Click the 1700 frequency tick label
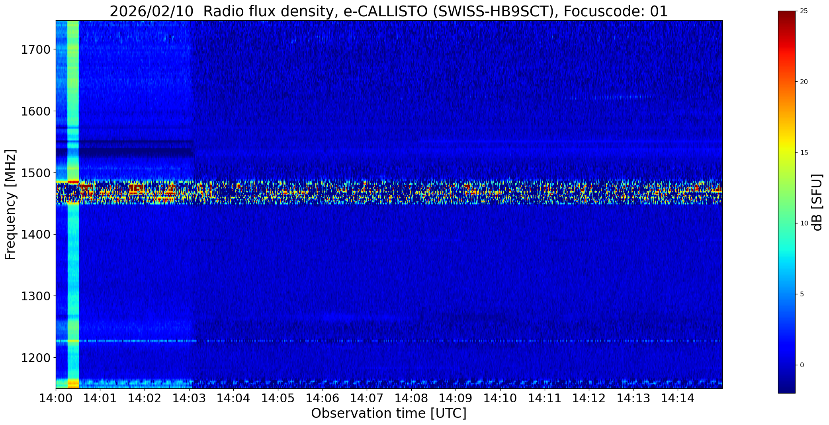Image resolution: width=829 pixels, height=425 pixels. pos(35,50)
